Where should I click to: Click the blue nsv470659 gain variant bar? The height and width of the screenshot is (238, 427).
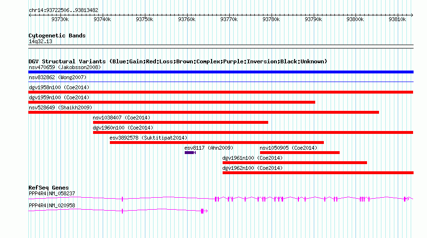[221, 72]
